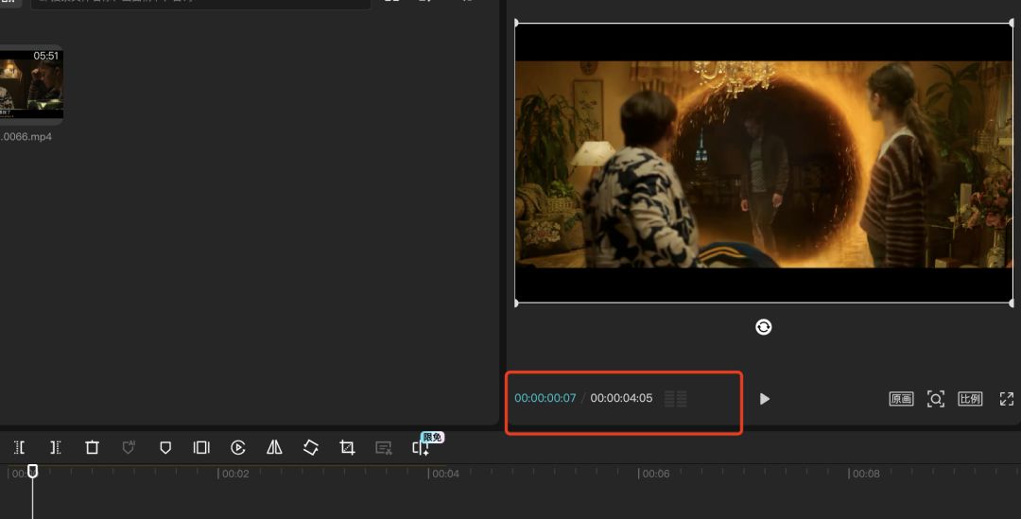Toggle fullscreen preview mode
This screenshot has height=519, width=1021.
1006,399
